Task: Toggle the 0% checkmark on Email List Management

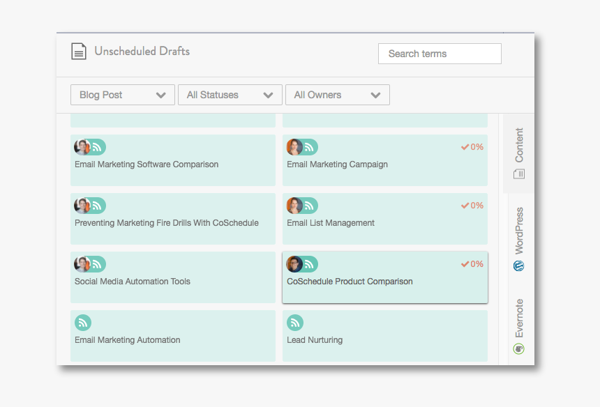Action: (465, 206)
